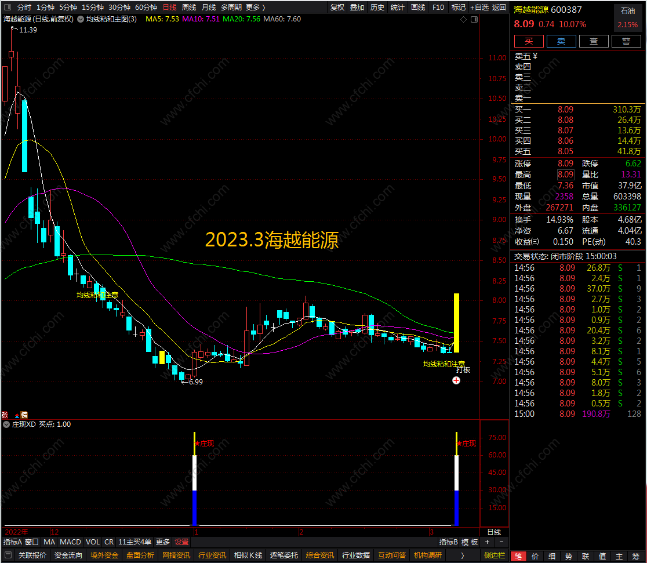Select 指标A in the indicator bar
Image resolution: width=647 pixels, height=563 pixels.
click(12, 542)
